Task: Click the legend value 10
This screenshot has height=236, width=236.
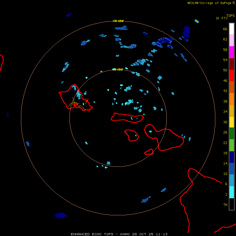Action: (225, 174)
